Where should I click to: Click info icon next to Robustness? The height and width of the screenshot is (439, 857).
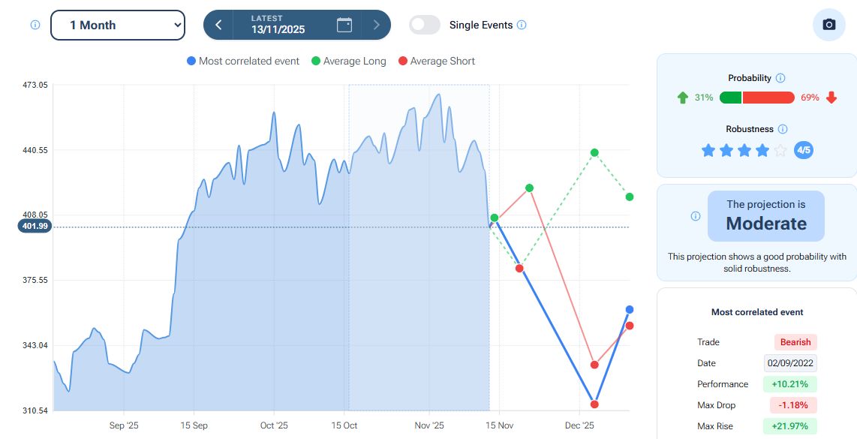coord(783,129)
